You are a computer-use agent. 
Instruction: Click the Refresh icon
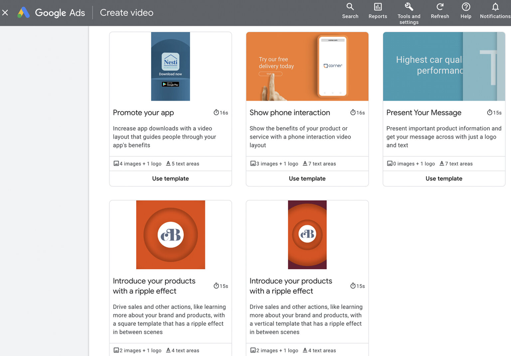pyautogui.click(x=440, y=7)
